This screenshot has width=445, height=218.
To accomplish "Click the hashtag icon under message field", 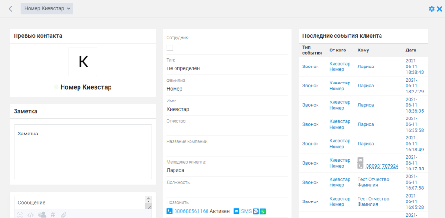I will pyautogui.click(x=53, y=215).
